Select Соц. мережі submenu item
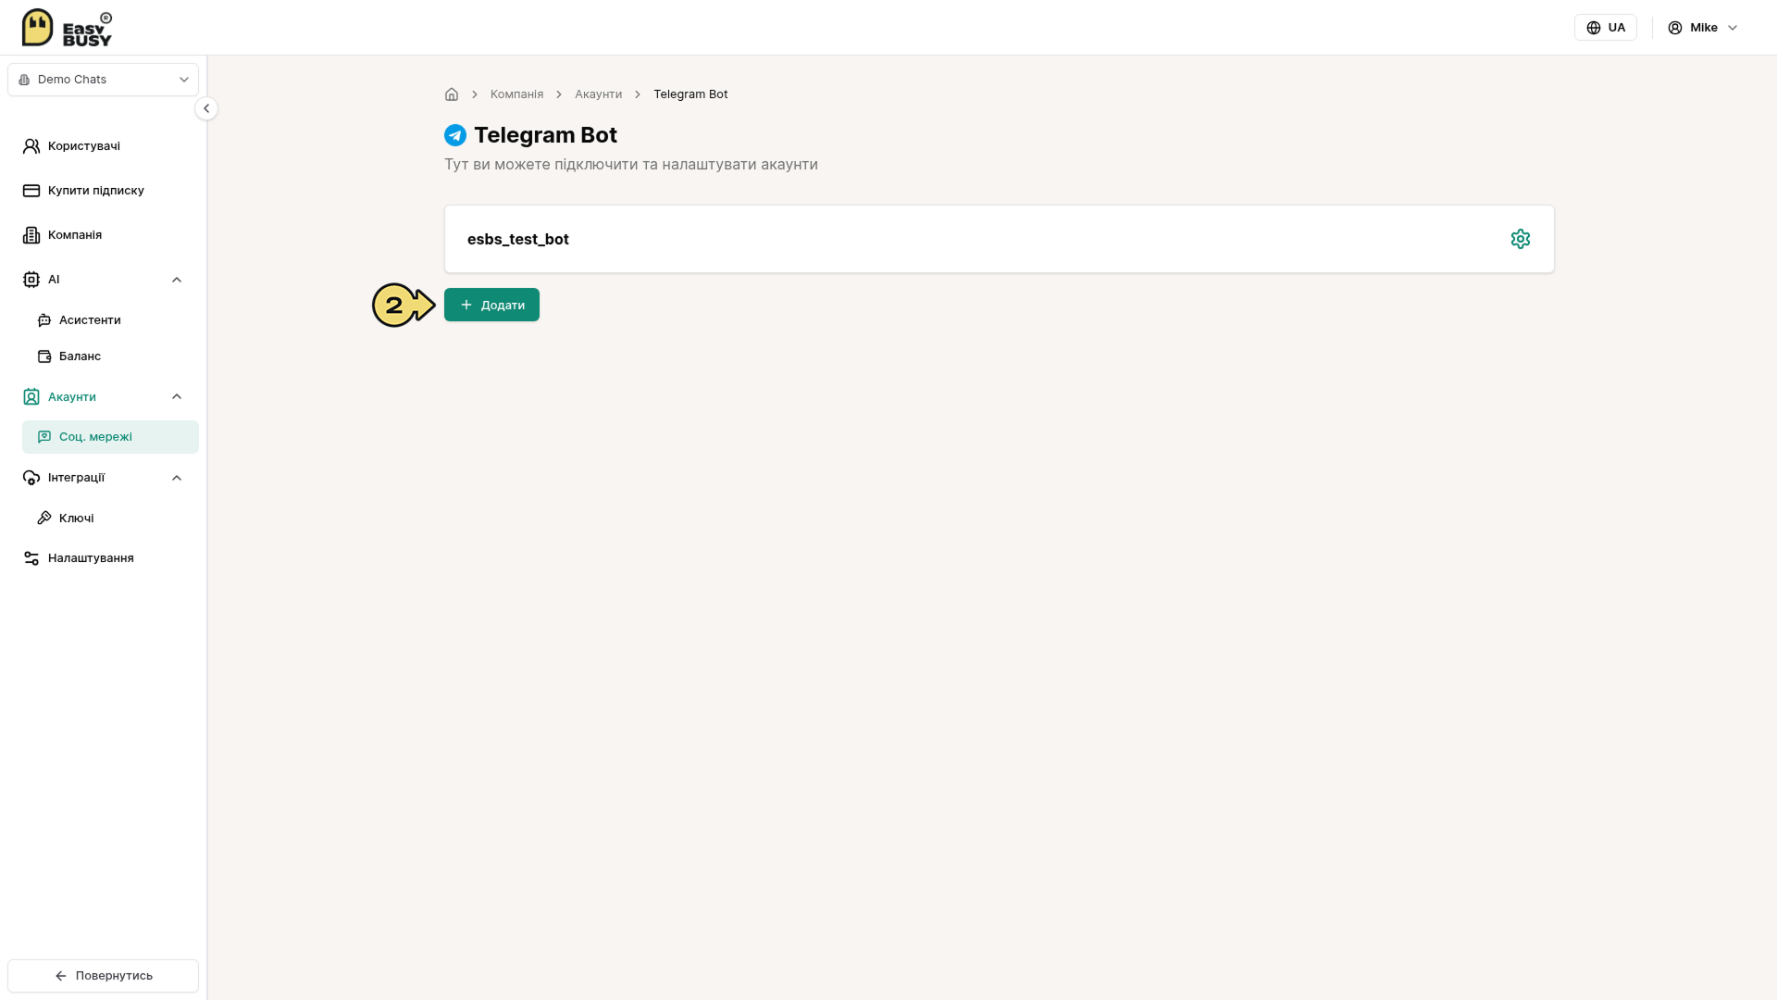The height and width of the screenshot is (1000, 1777). coord(110,437)
